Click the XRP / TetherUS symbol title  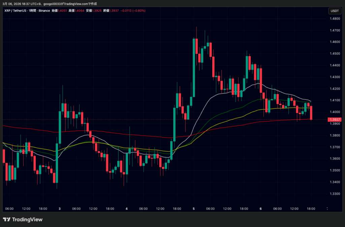pyautogui.click(x=16, y=11)
